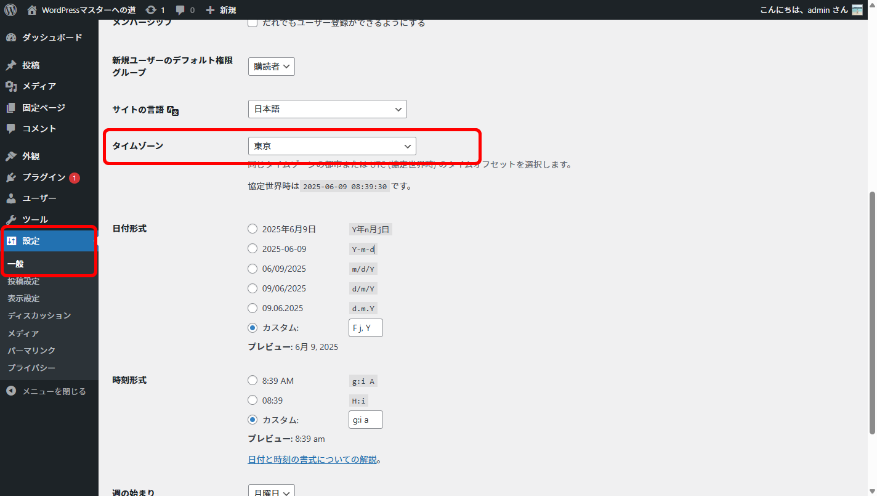Click the comments bubble icon in admin bar
The image size is (877, 496).
pos(180,10)
